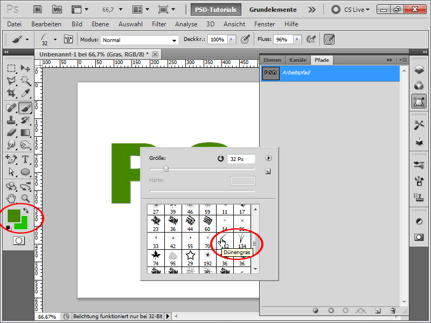
Task: Select the Clone Stamp tool
Action: pos(11,120)
